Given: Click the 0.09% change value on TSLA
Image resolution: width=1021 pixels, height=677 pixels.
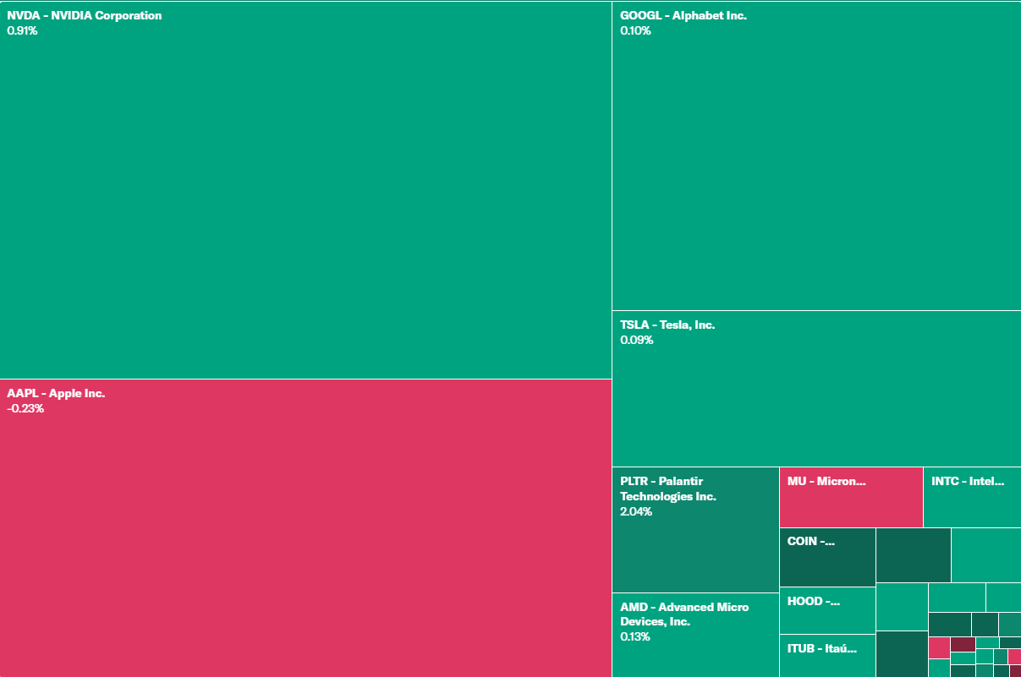Looking at the screenshot, I should coord(636,341).
